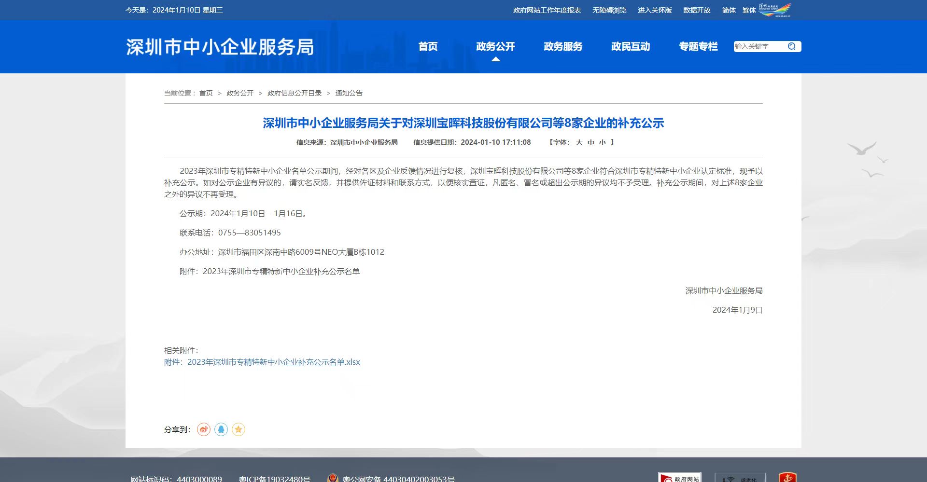Image resolution: width=927 pixels, height=482 pixels.
Task: Click the 政府网站 error-report badge
Action: pos(679,478)
